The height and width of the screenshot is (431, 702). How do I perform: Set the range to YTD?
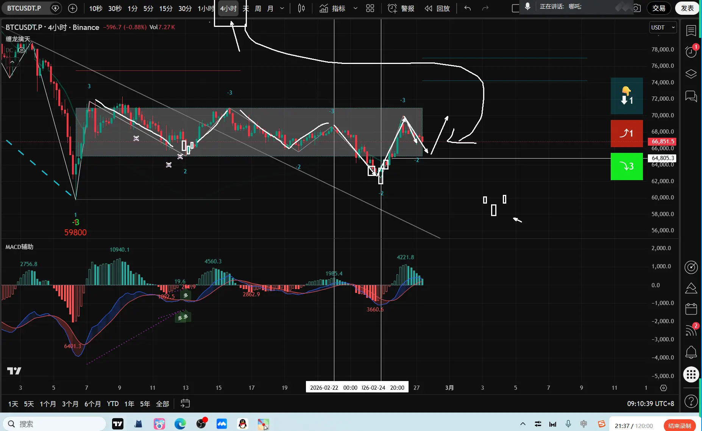click(113, 404)
